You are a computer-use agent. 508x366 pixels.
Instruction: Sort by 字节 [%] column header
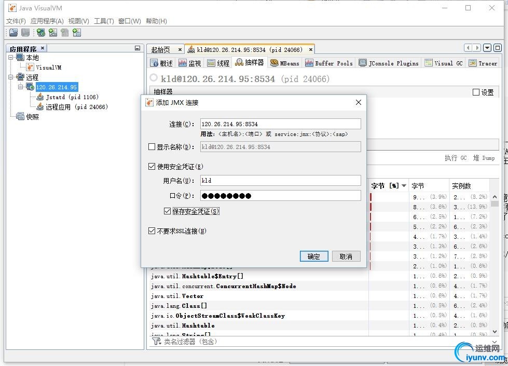coord(389,186)
